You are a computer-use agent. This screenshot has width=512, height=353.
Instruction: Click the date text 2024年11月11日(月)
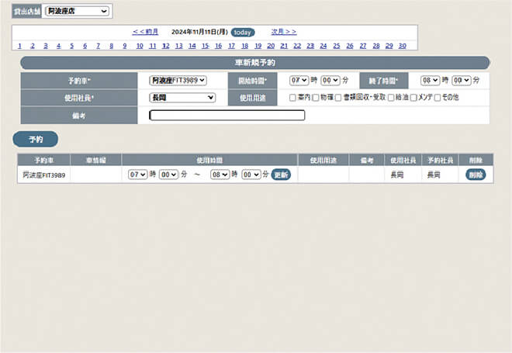tap(199, 32)
